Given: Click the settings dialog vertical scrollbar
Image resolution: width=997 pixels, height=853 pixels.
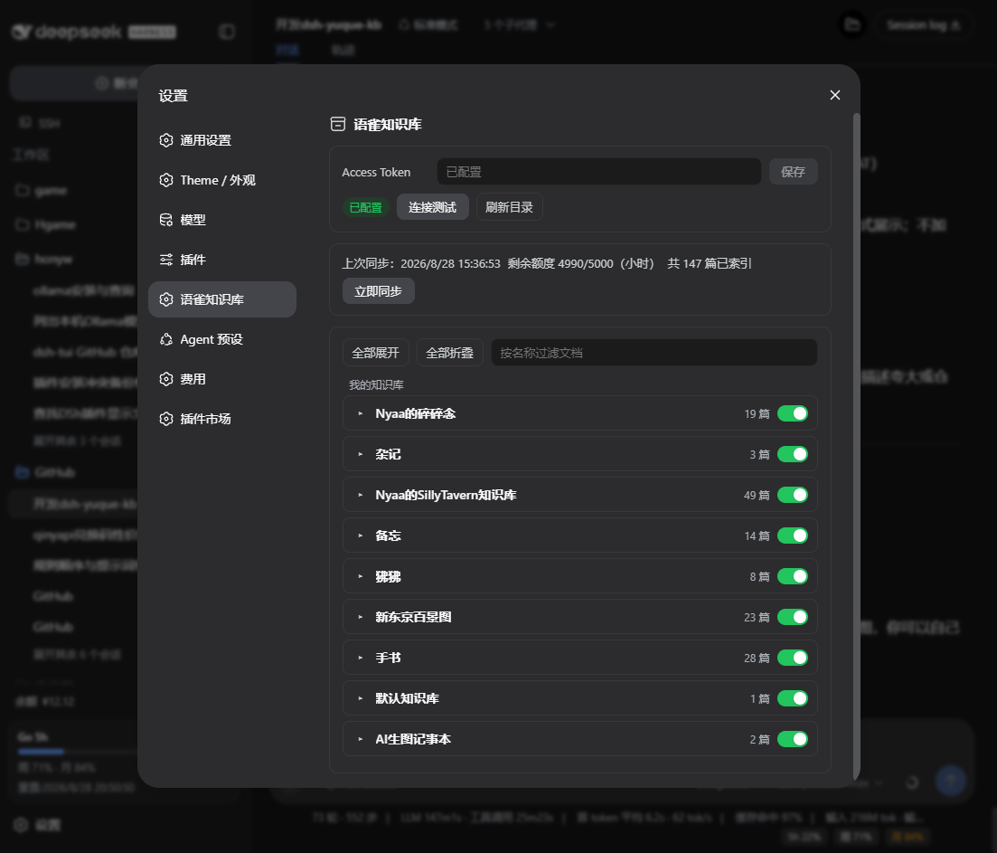Looking at the screenshot, I should tap(856, 447).
